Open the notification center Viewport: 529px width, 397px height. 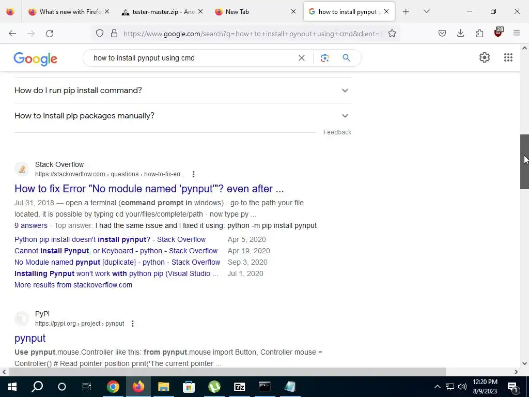[512, 387]
